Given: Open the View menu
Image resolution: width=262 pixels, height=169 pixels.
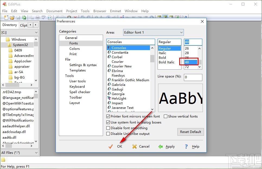Looking at the screenshot, I should (24, 11).
